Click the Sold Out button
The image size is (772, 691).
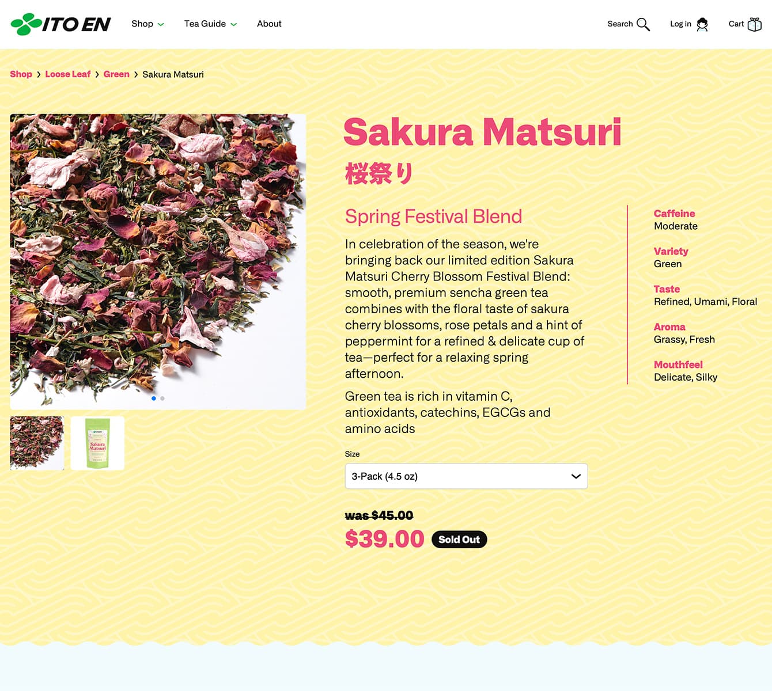[459, 540]
